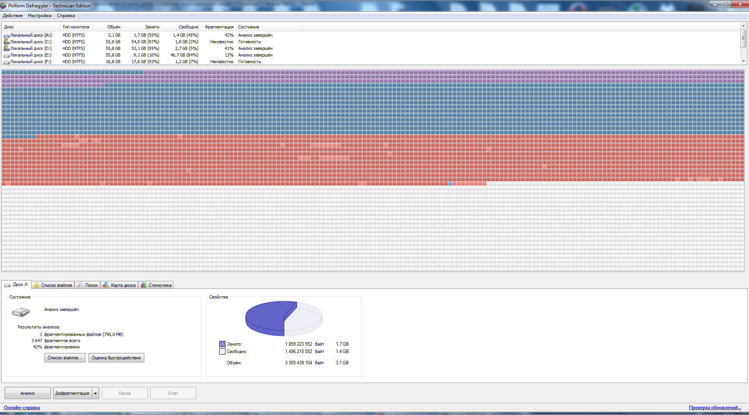Select the drive icon for Локальный диск (D:)

[7, 48]
